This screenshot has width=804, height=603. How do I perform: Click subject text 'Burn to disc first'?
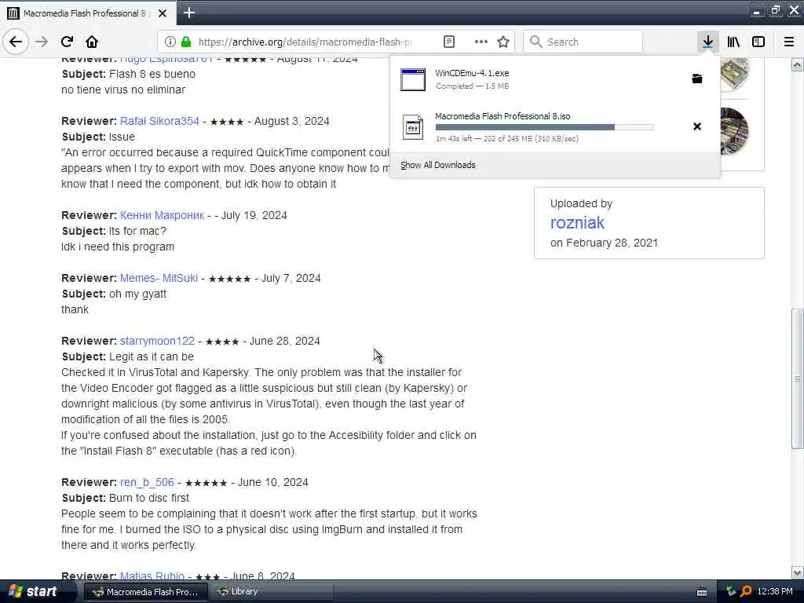[x=148, y=498]
